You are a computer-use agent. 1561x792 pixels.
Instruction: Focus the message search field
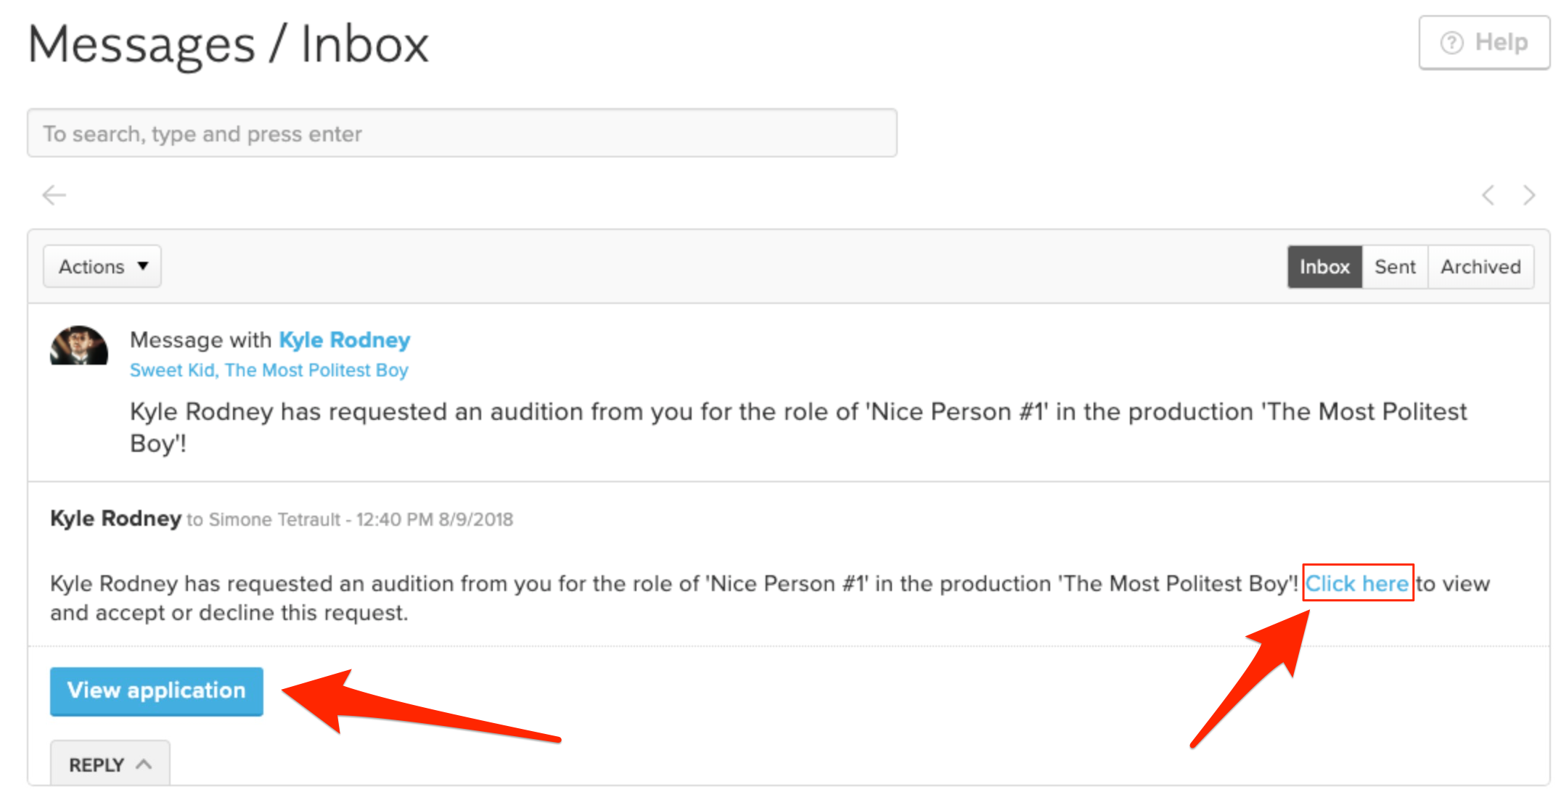[462, 133]
